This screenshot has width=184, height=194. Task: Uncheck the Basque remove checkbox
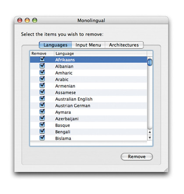point(42,125)
